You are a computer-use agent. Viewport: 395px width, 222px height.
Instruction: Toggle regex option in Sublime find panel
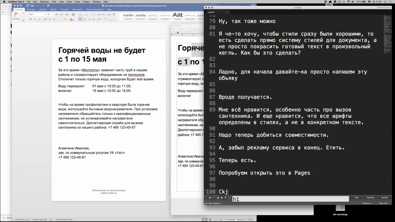pyautogui.click(x=206, y=198)
